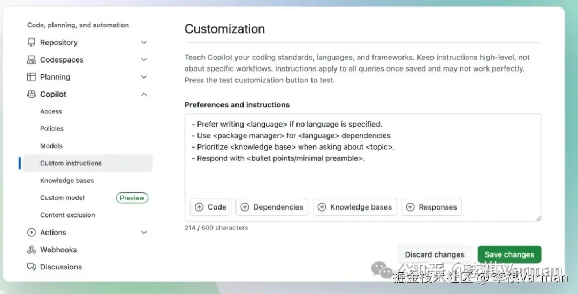Viewport: 578px width, 294px height.
Task: Click the '214 / 600 characters' counter
Action: [216, 228]
